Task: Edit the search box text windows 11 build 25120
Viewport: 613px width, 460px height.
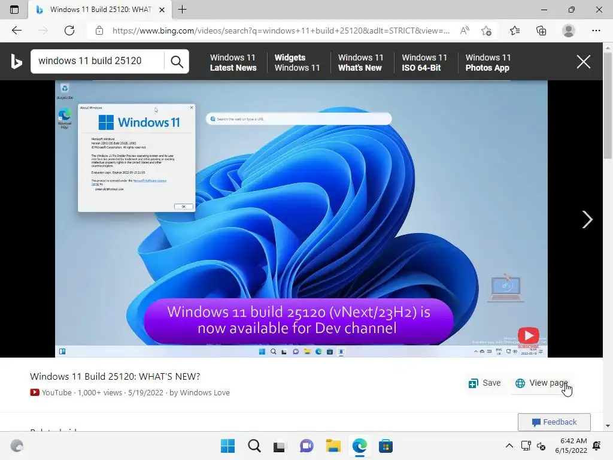Action: [x=98, y=61]
